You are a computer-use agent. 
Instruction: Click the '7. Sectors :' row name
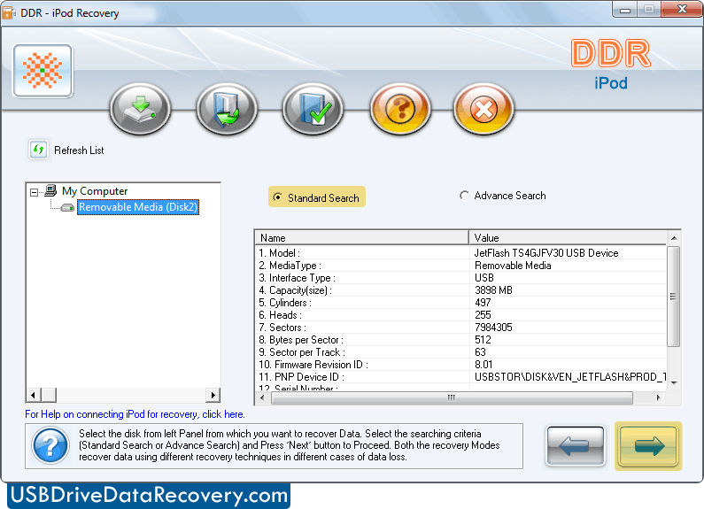tap(282, 328)
